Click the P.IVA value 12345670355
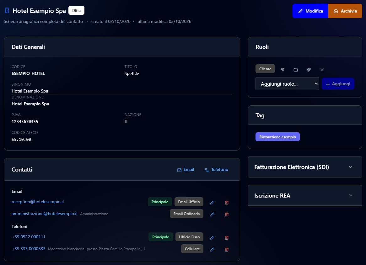Image resolution: width=366 pixels, height=265 pixels. (25, 122)
